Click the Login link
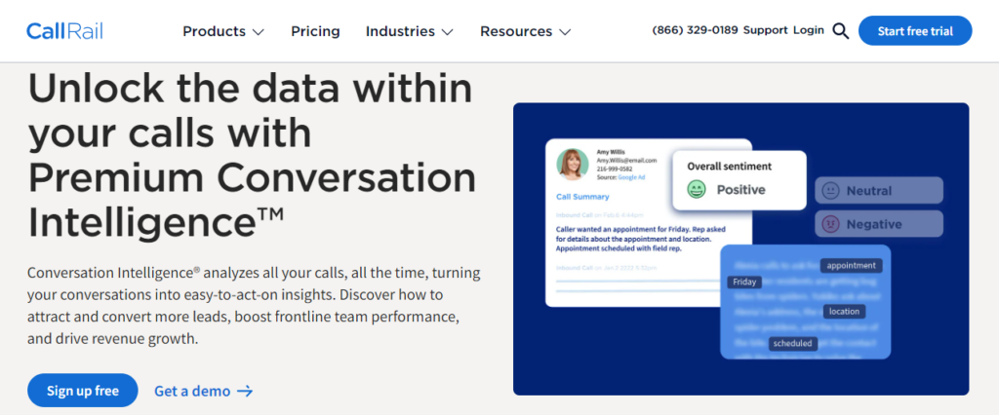Viewport: 999px width, 415px height. [809, 30]
